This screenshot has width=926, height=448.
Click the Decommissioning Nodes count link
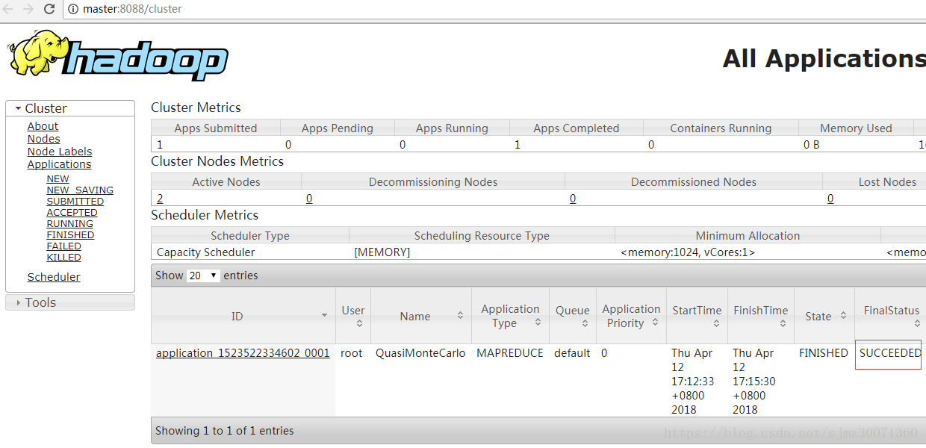click(x=309, y=199)
